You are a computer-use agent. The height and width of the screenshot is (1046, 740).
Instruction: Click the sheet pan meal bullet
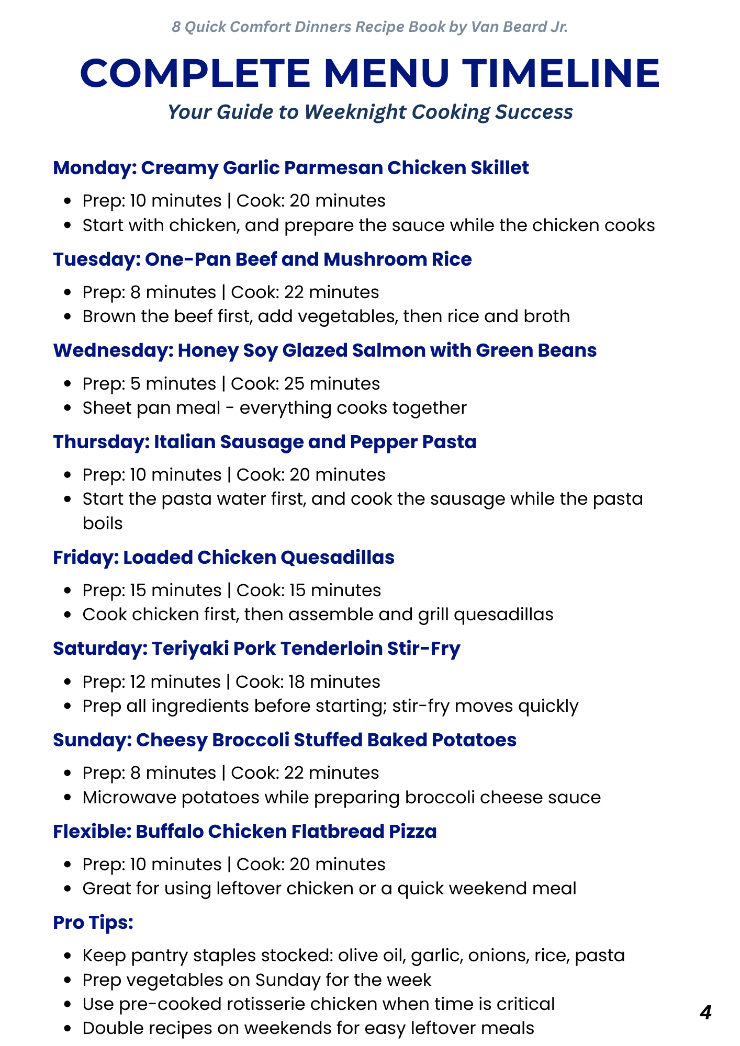[274, 408]
